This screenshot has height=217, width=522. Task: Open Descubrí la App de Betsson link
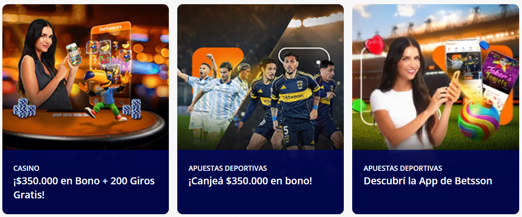point(428,181)
